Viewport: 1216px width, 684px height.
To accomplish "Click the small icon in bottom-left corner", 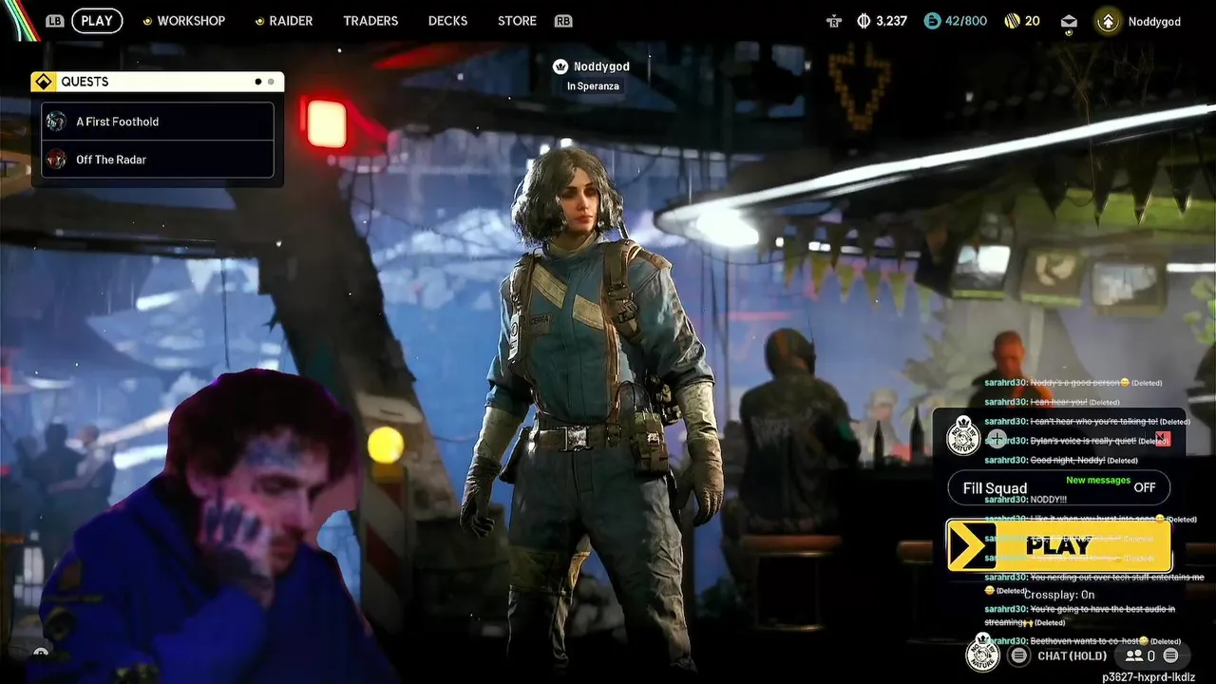I will pos(41,653).
